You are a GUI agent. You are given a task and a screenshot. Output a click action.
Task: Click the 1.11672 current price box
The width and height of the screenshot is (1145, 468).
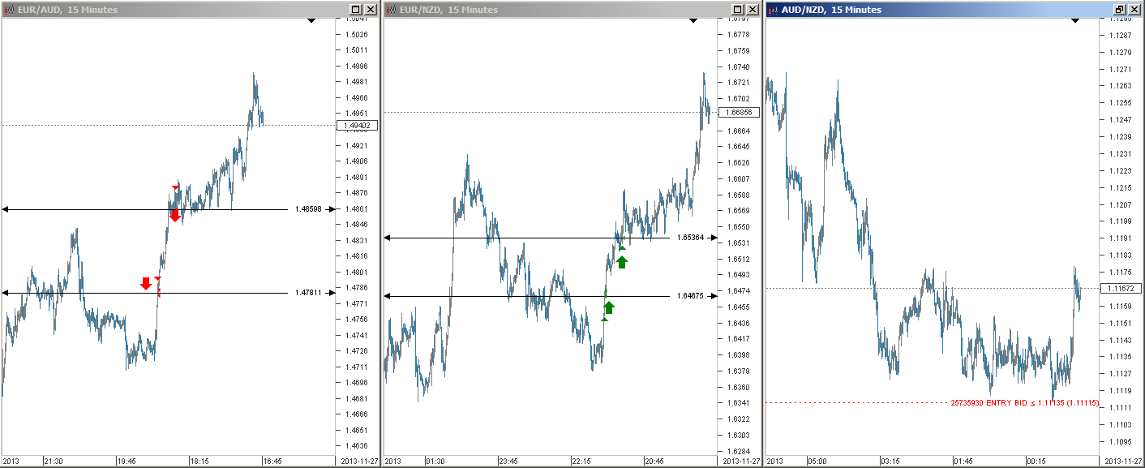coord(1121,289)
